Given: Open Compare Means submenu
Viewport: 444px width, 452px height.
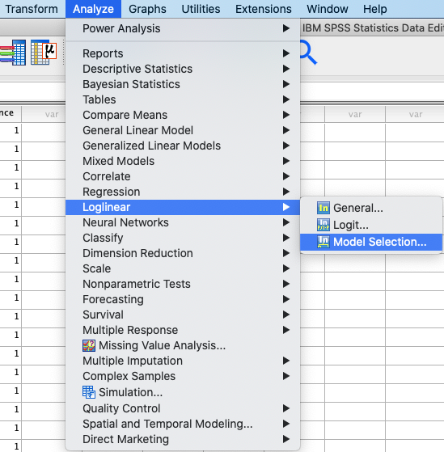Looking at the screenshot, I should pyautogui.click(x=183, y=115).
